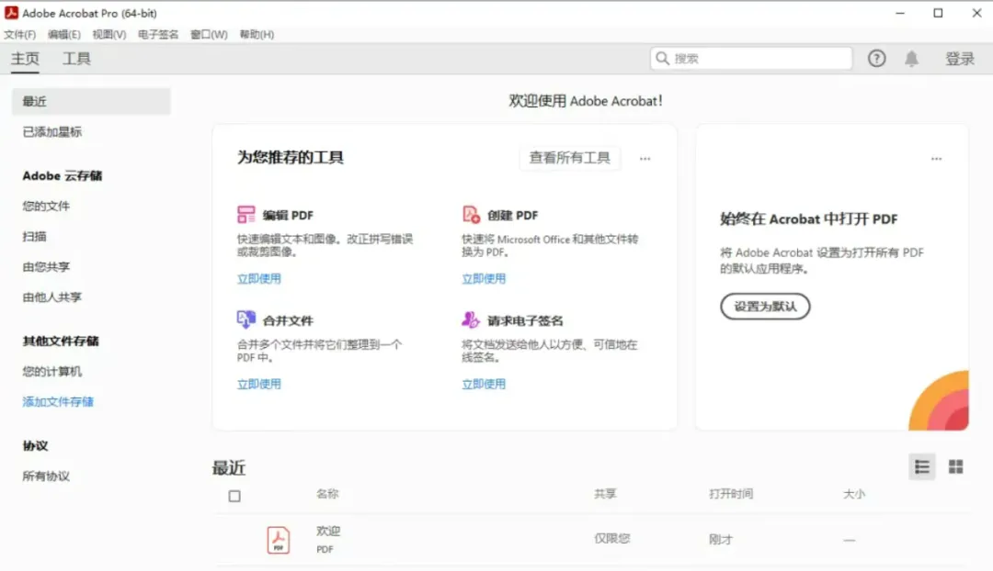The height and width of the screenshot is (571, 993).
Task: Open the 视图(V) menu
Action: coord(108,35)
